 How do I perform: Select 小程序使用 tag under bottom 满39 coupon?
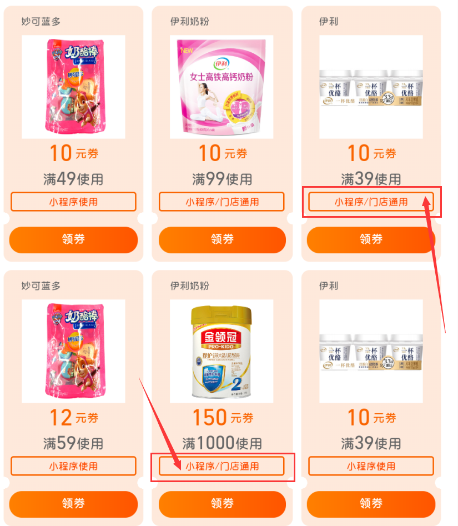[371, 466]
